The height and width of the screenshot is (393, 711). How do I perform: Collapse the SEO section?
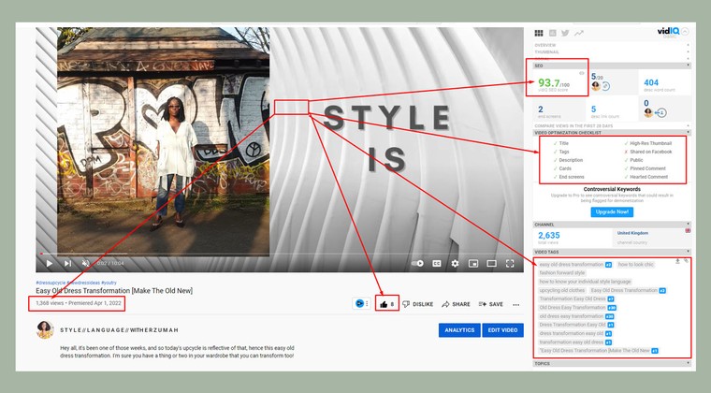[x=688, y=65]
